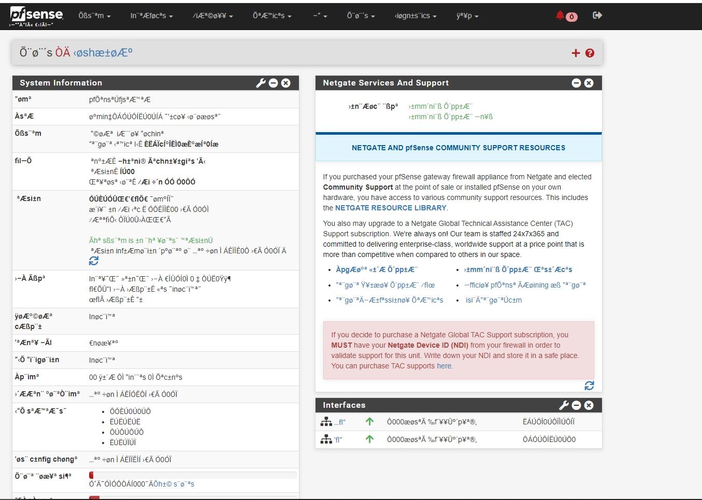
Task: Click the red plus add-widget icon
Action: [576, 53]
